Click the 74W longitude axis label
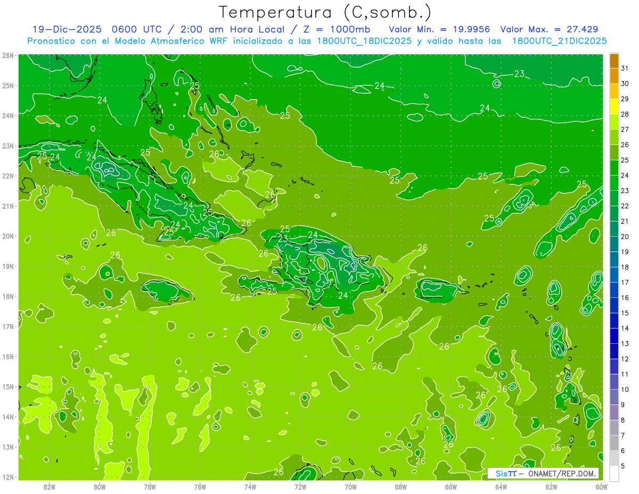Screen dimensions: 639x494 click(250, 487)
